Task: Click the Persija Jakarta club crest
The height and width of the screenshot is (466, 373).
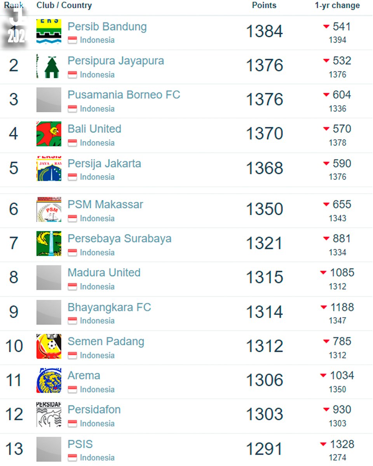Action: [49, 168]
